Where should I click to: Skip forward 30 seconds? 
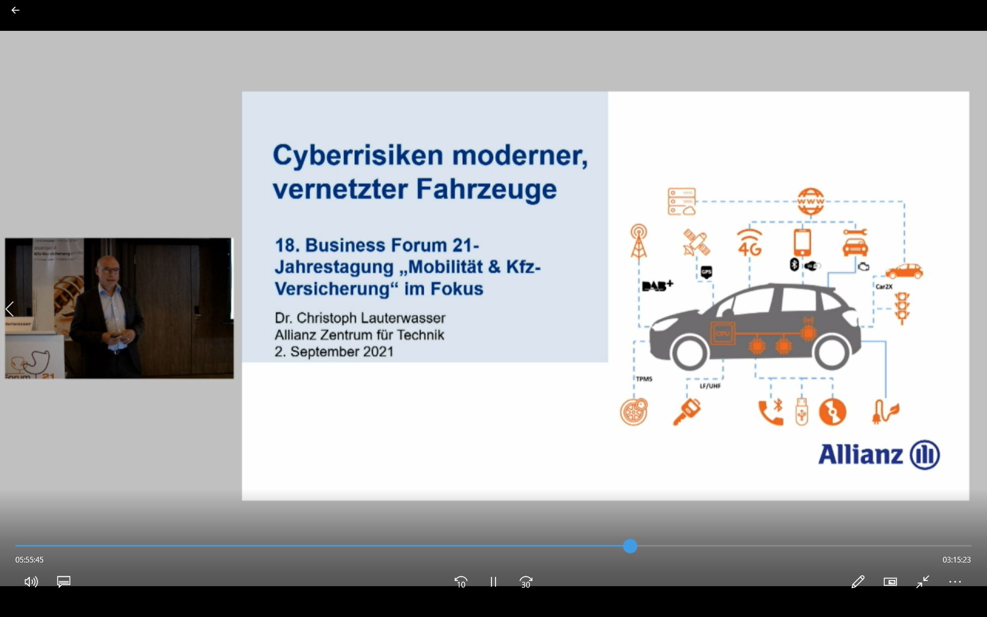(525, 582)
